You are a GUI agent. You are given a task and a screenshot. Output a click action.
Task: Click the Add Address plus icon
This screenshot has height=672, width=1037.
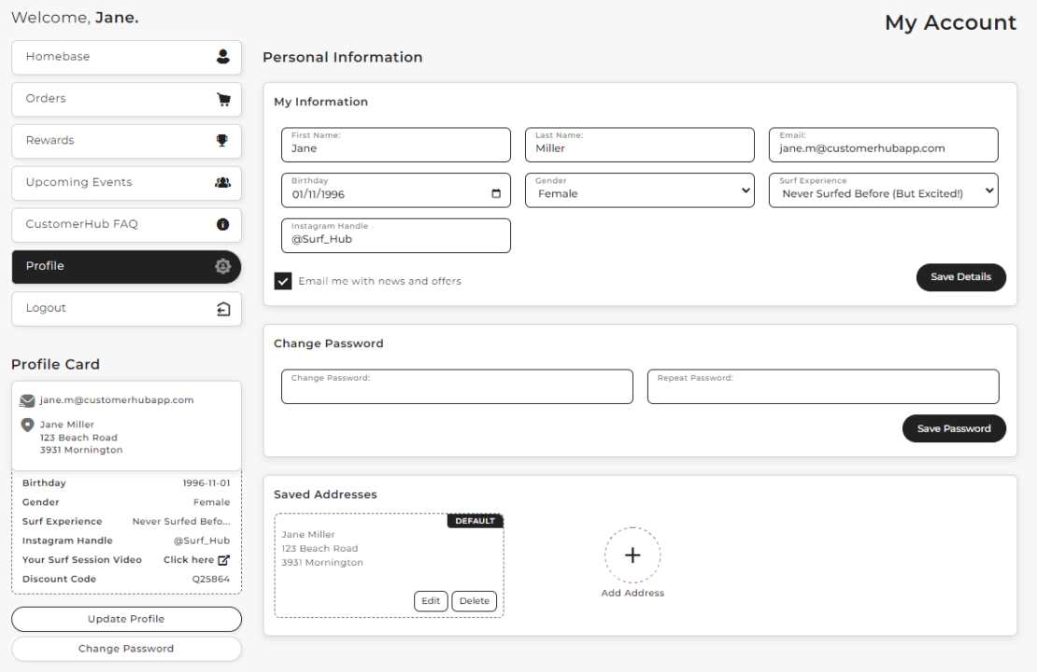(x=632, y=554)
